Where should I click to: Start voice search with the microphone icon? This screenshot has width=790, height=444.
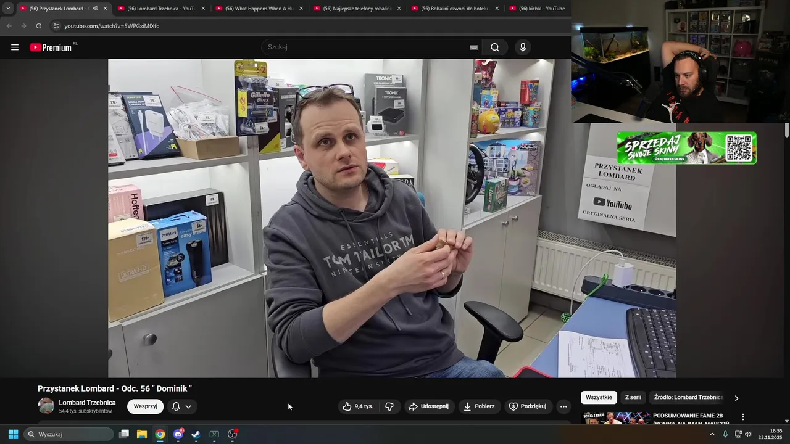(x=523, y=47)
